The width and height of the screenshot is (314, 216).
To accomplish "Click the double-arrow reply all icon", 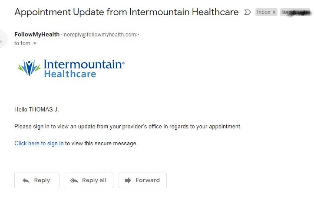I will (74, 180).
